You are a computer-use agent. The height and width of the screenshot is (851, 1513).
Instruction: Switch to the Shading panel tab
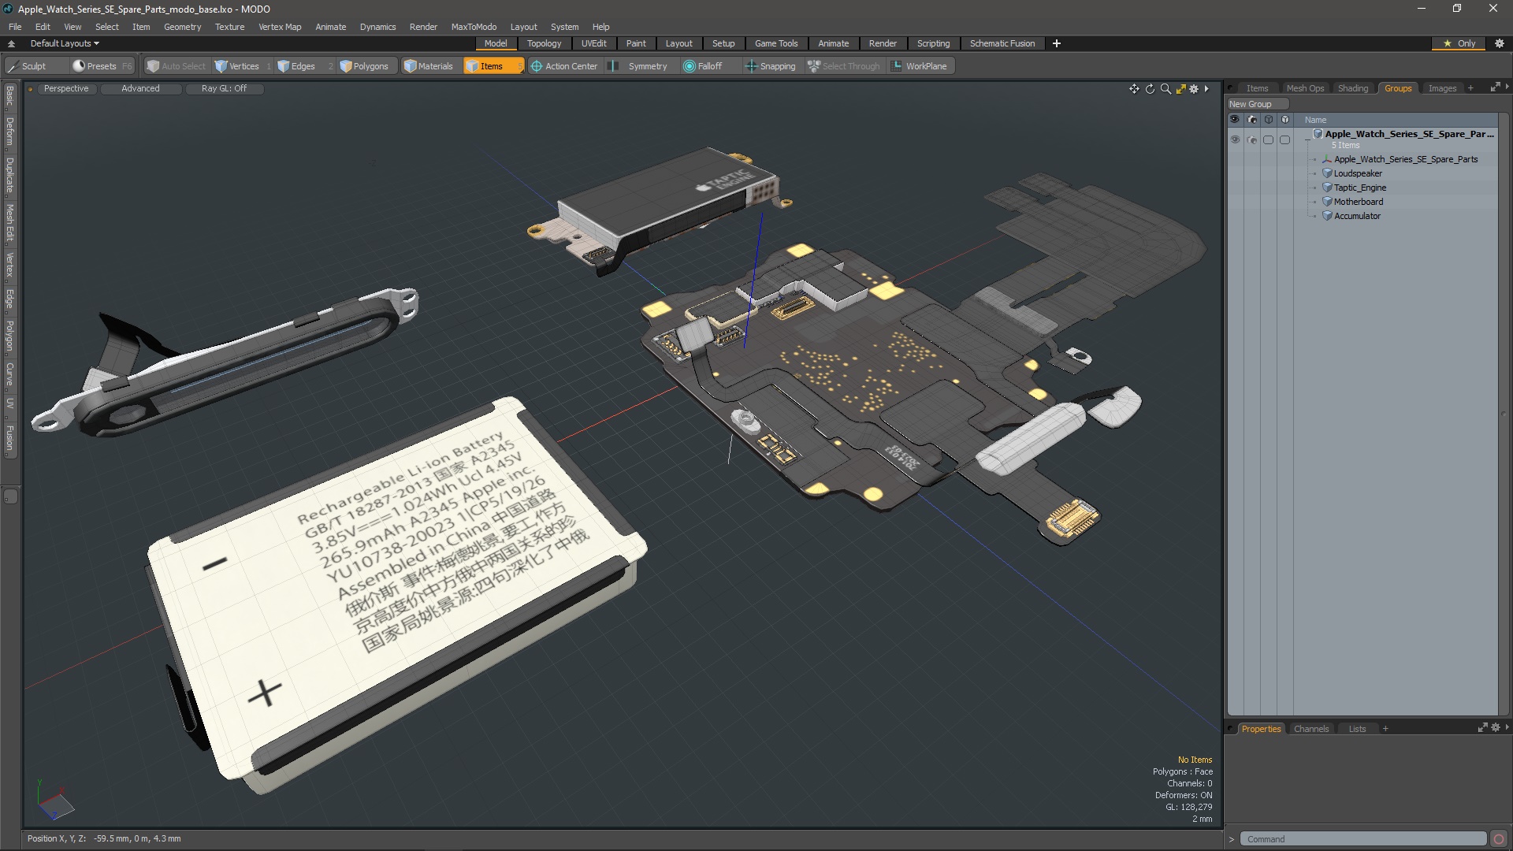pos(1352,88)
